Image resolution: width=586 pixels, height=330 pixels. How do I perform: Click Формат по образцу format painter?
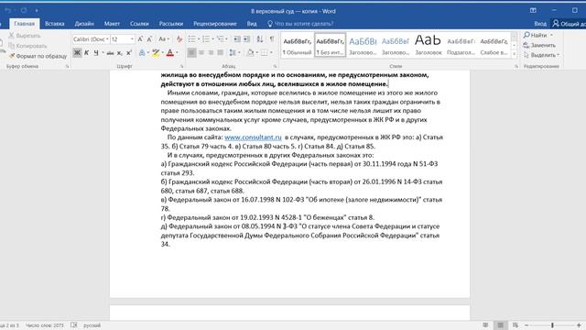(38, 56)
